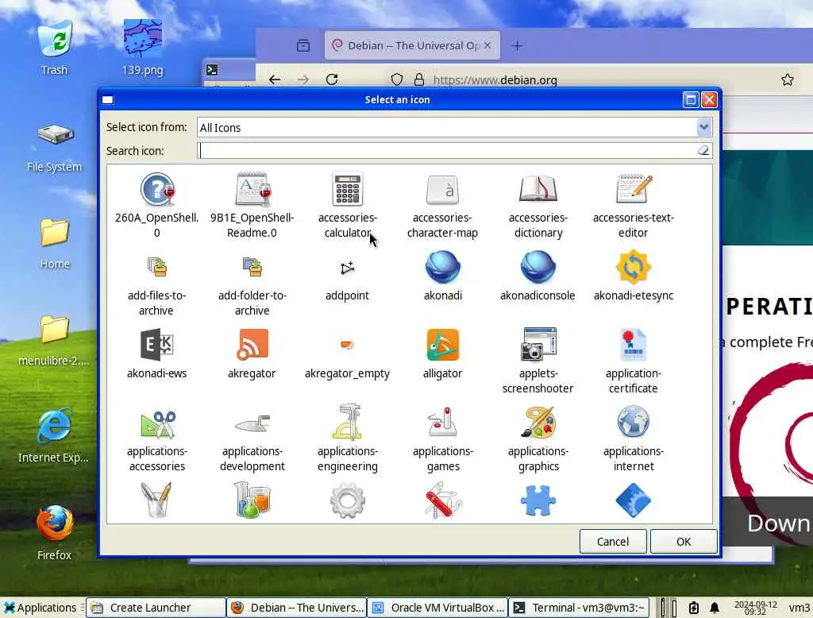Bookmark this page with star icon
This screenshot has width=813, height=618.
click(788, 79)
